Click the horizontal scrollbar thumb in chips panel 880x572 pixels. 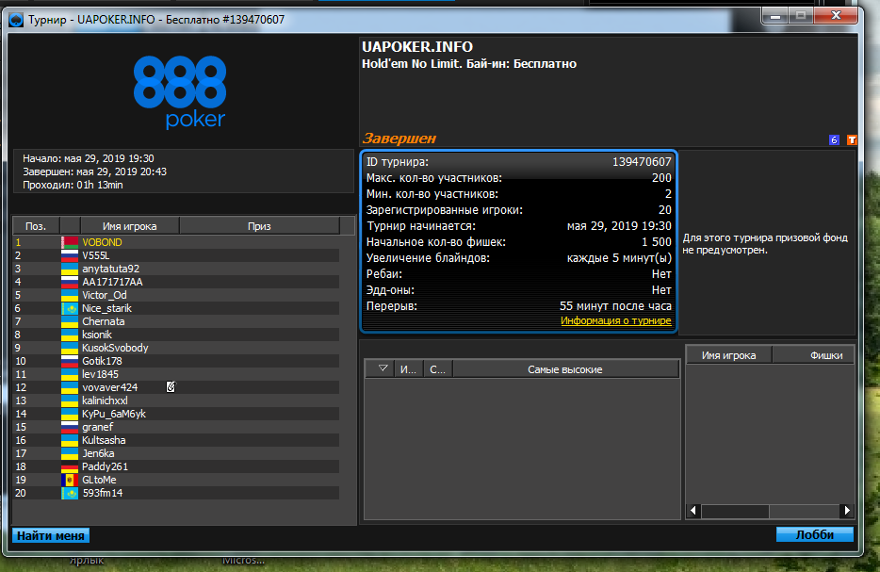tap(735, 511)
